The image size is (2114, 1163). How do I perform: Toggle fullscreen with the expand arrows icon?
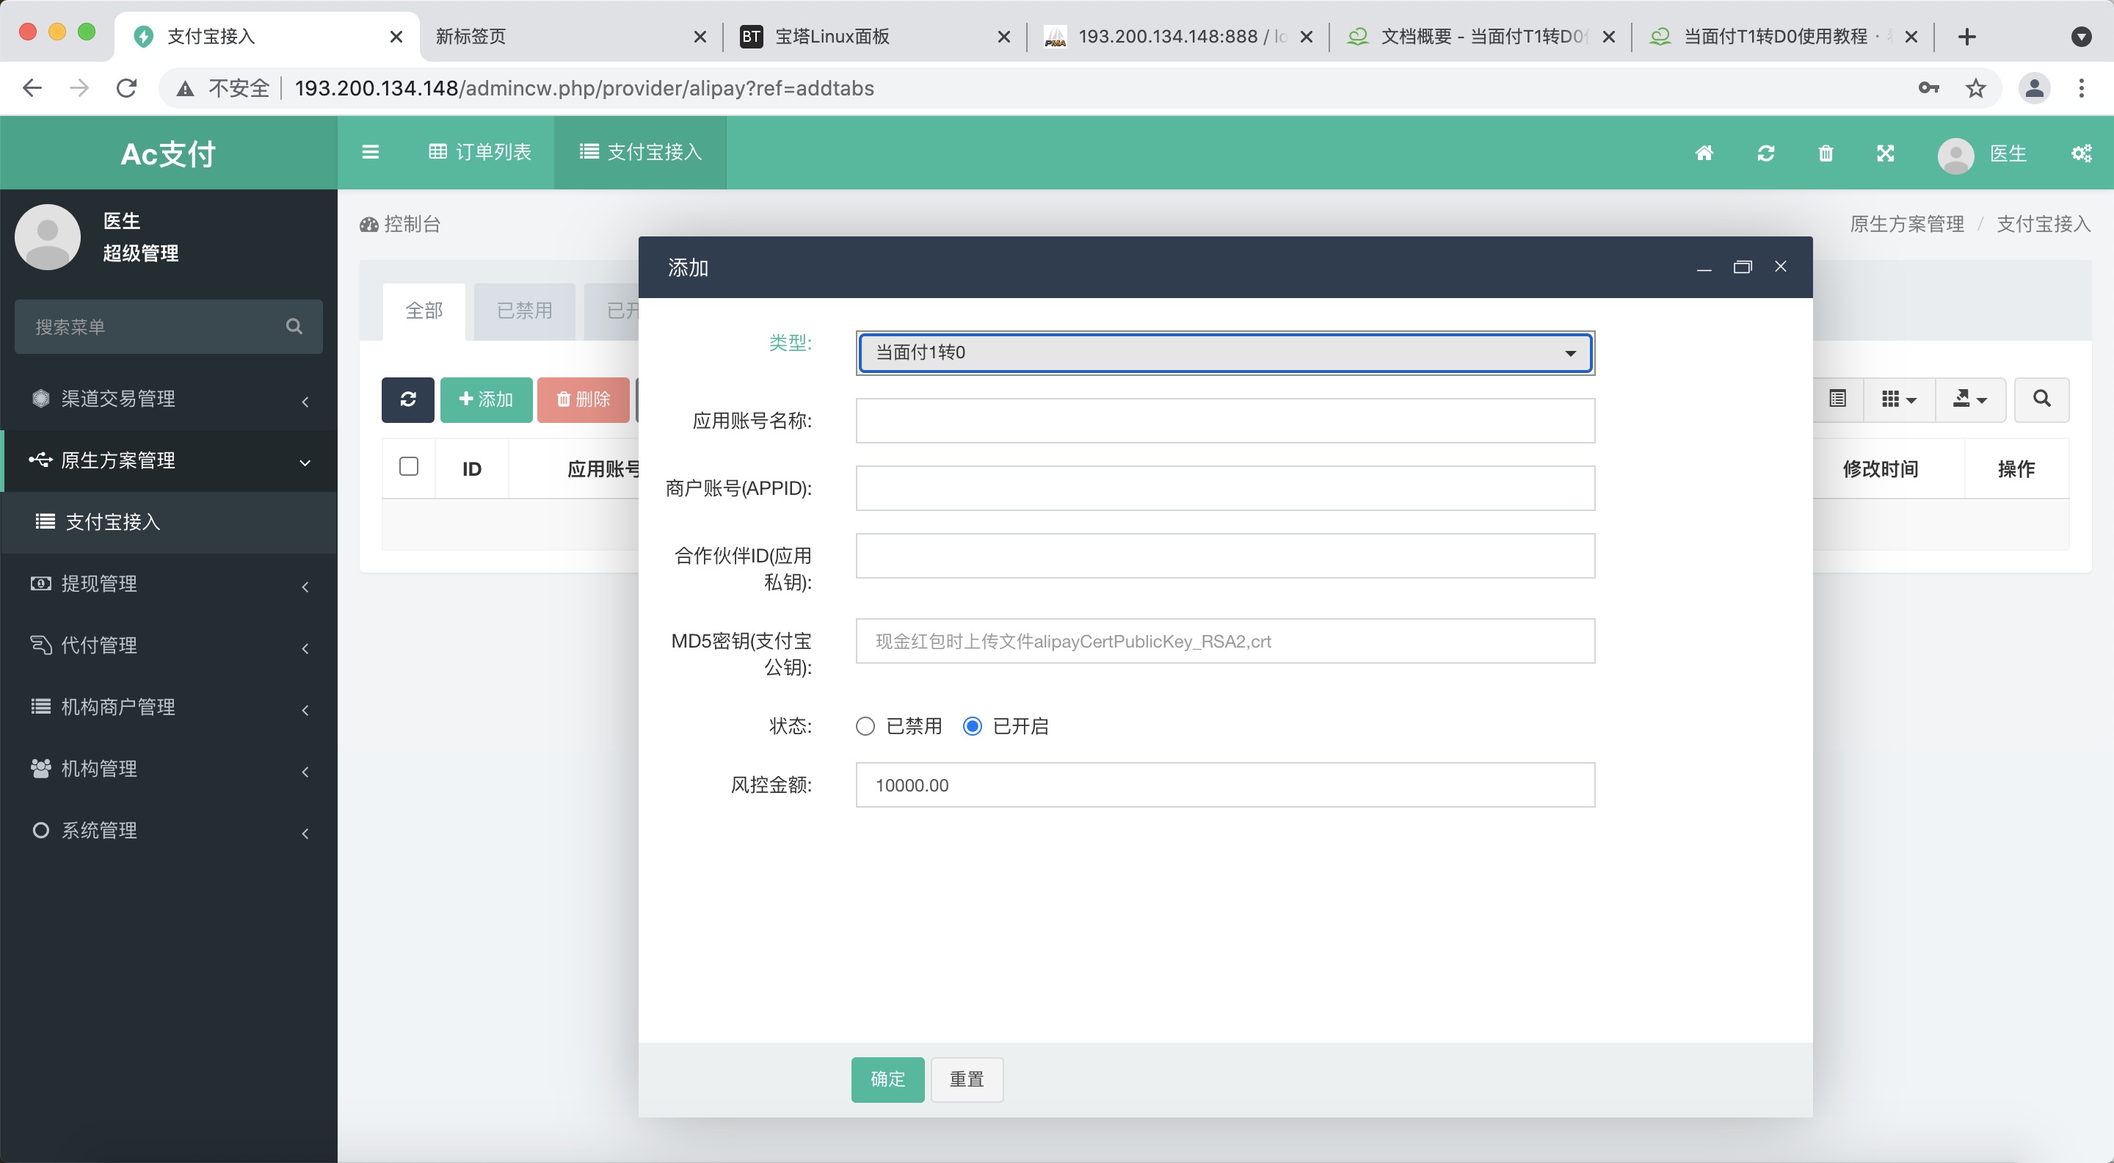[1885, 153]
